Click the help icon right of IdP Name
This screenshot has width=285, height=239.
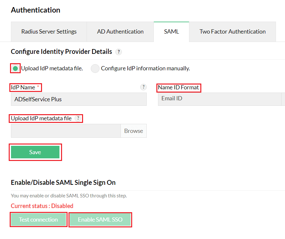click(143, 87)
